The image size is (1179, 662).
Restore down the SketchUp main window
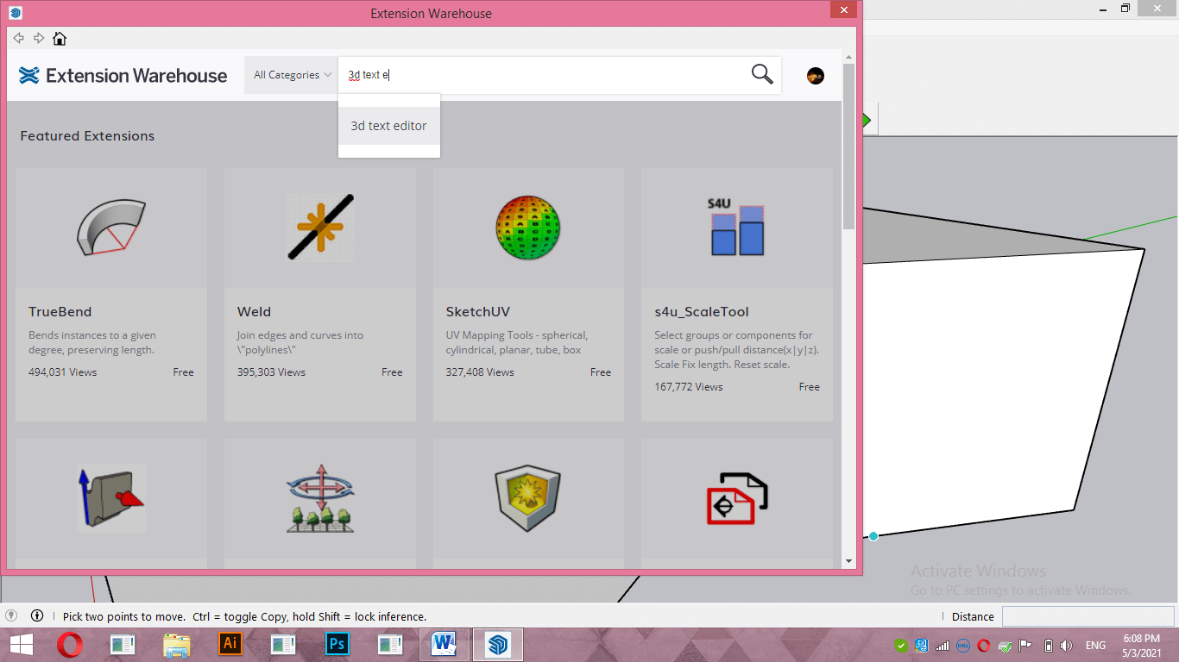coord(1125,8)
